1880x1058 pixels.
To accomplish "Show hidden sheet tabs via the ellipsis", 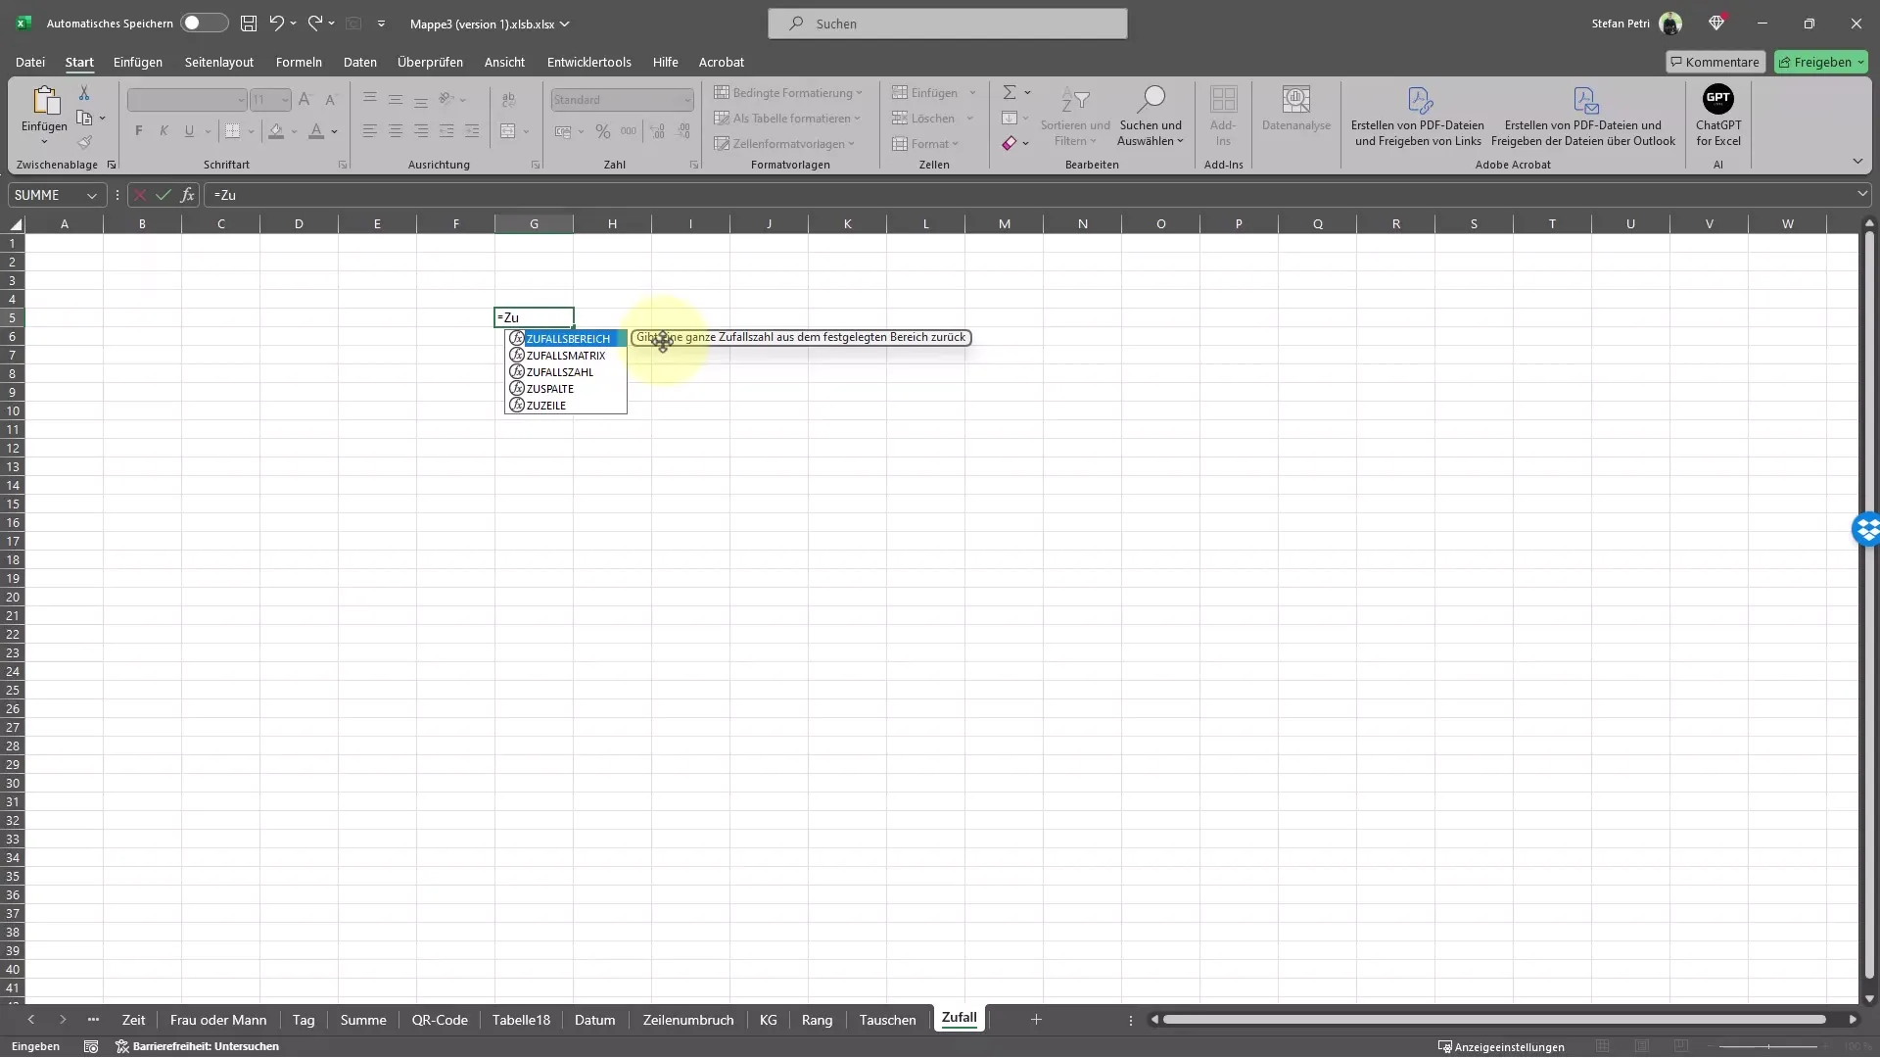I will point(93,1020).
